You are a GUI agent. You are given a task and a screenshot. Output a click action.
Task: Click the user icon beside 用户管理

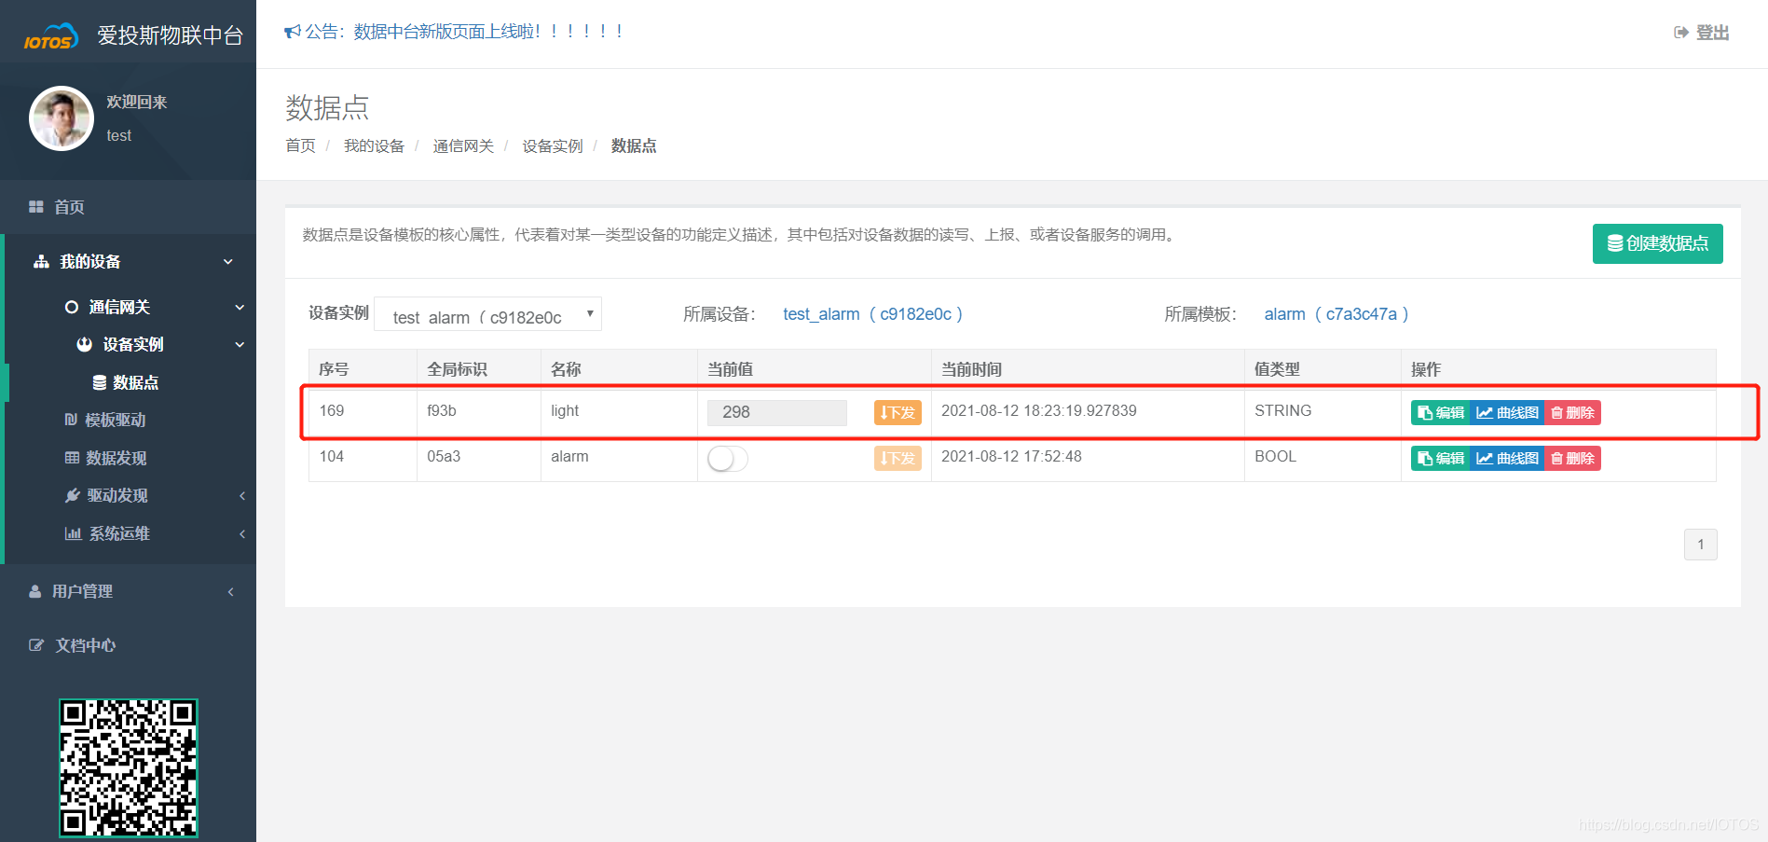34,590
